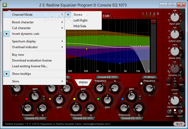This screenshot has height=129, width=188.
Task: Click the red band frequency knob
Action: (x=28, y=108)
